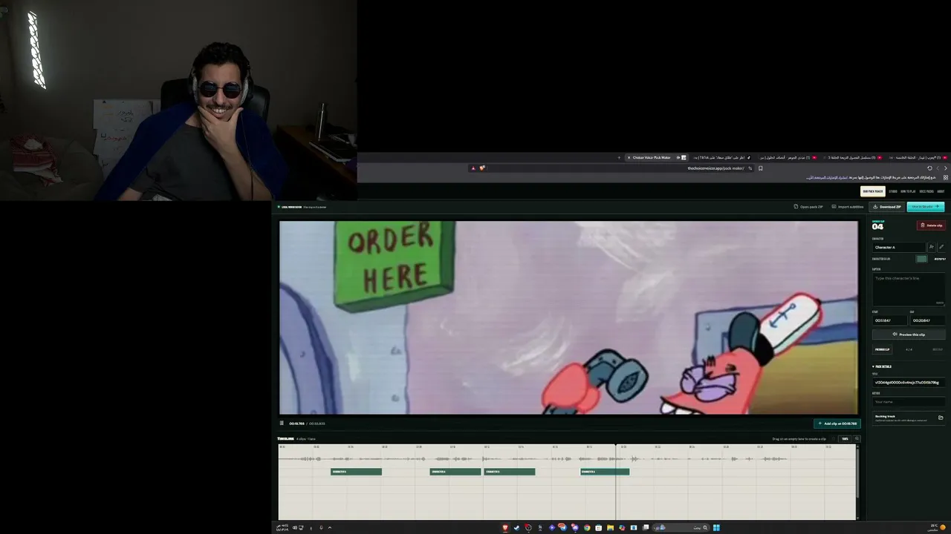Click the browser bookmark icon
The width and height of the screenshot is (951, 534).
tap(760, 168)
